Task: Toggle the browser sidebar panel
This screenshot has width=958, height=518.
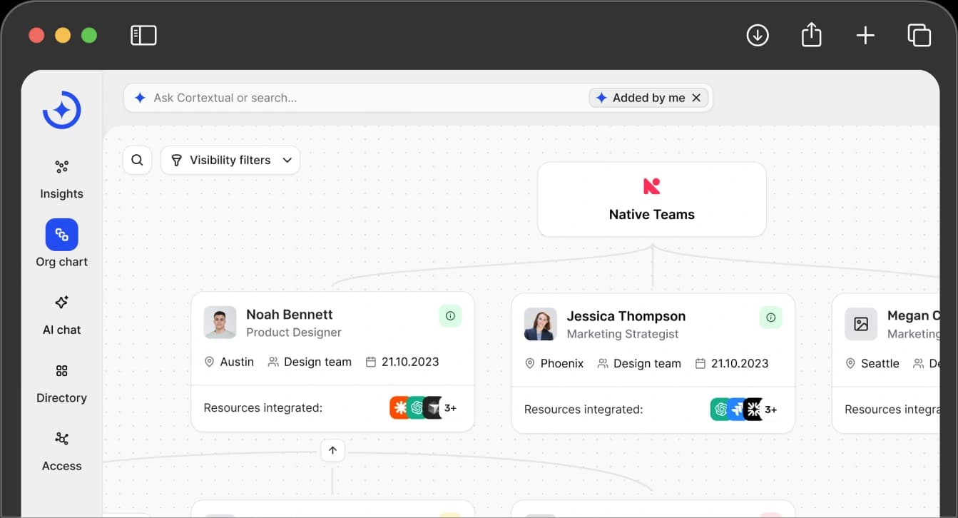Action: pyautogui.click(x=143, y=35)
